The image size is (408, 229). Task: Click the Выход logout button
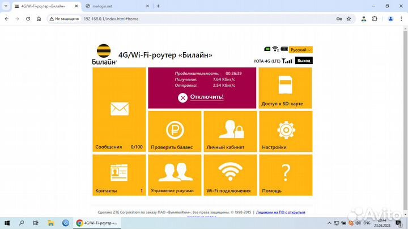pyautogui.click(x=304, y=61)
